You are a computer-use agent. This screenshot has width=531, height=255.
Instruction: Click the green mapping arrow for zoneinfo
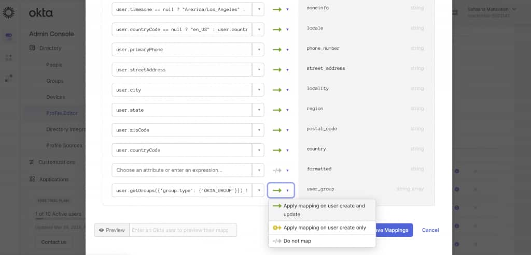point(277,9)
